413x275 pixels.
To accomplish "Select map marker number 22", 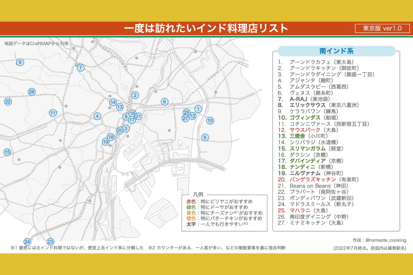I will pyautogui.click(x=8, y=102).
